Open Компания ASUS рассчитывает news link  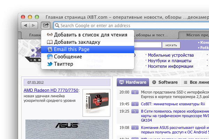click(175, 130)
